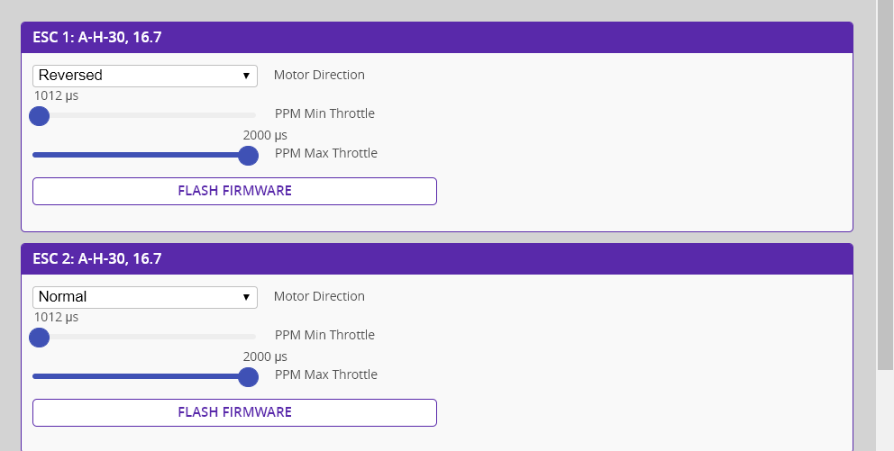
Task: Click ESC 2 PPM Max Throttle slider handle
Action: point(249,376)
